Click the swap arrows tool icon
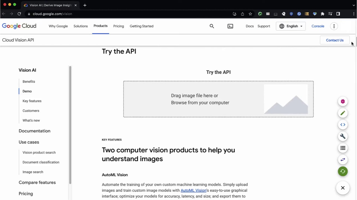 coord(343,159)
